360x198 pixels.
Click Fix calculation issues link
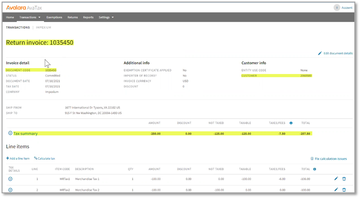tap(331, 159)
